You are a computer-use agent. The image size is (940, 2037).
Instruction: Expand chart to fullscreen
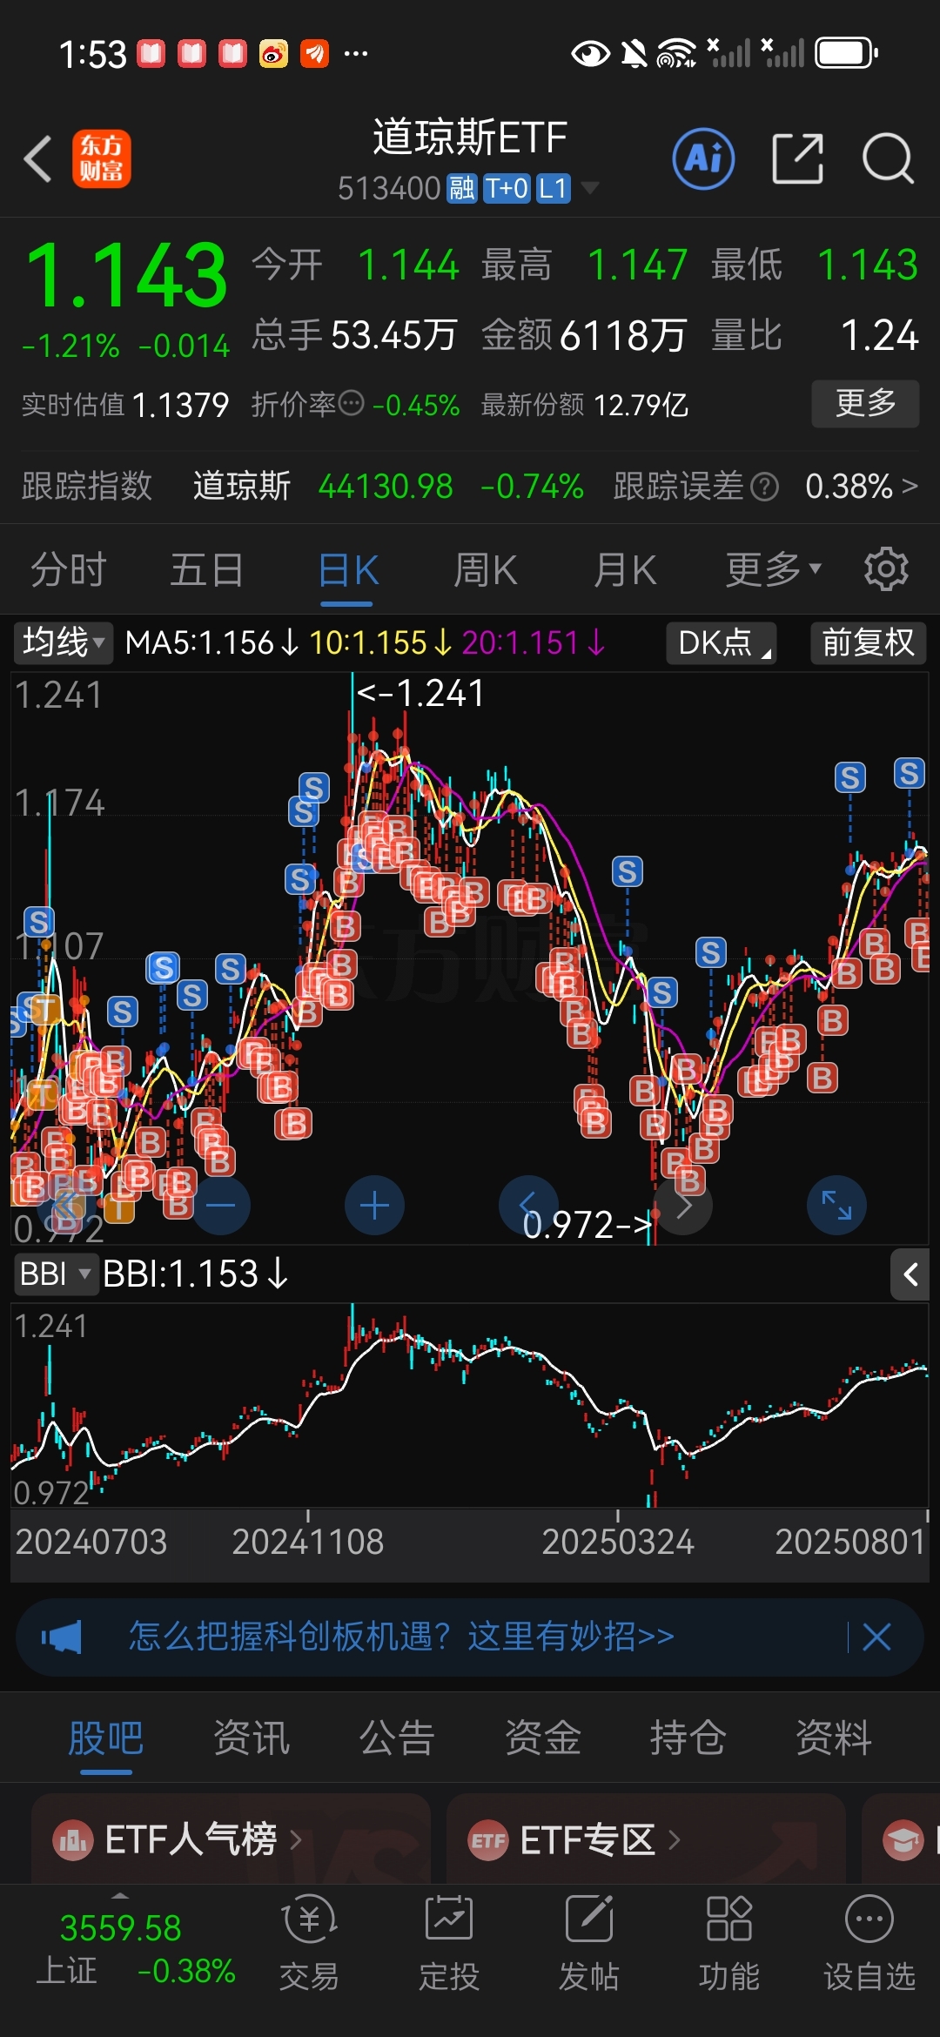pos(836,1206)
